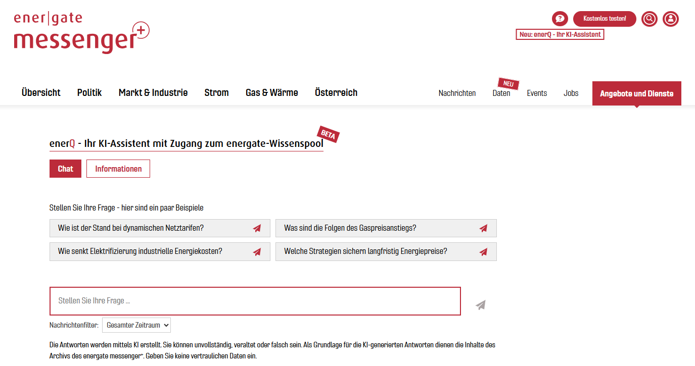Click the Kostenlos testen! button
695x366 pixels.
point(605,19)
